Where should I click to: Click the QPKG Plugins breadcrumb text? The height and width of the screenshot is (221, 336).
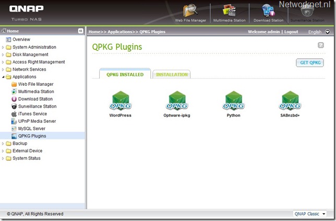(x=152, y=32)
